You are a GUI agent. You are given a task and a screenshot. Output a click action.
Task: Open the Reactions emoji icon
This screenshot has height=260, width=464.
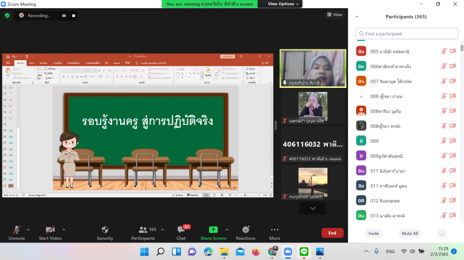(x=245, y=230)
